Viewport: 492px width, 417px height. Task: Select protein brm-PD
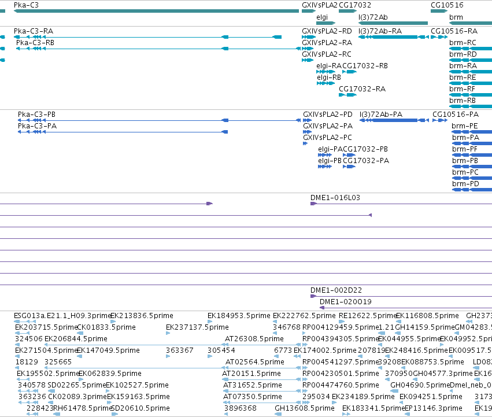[472, 190]
